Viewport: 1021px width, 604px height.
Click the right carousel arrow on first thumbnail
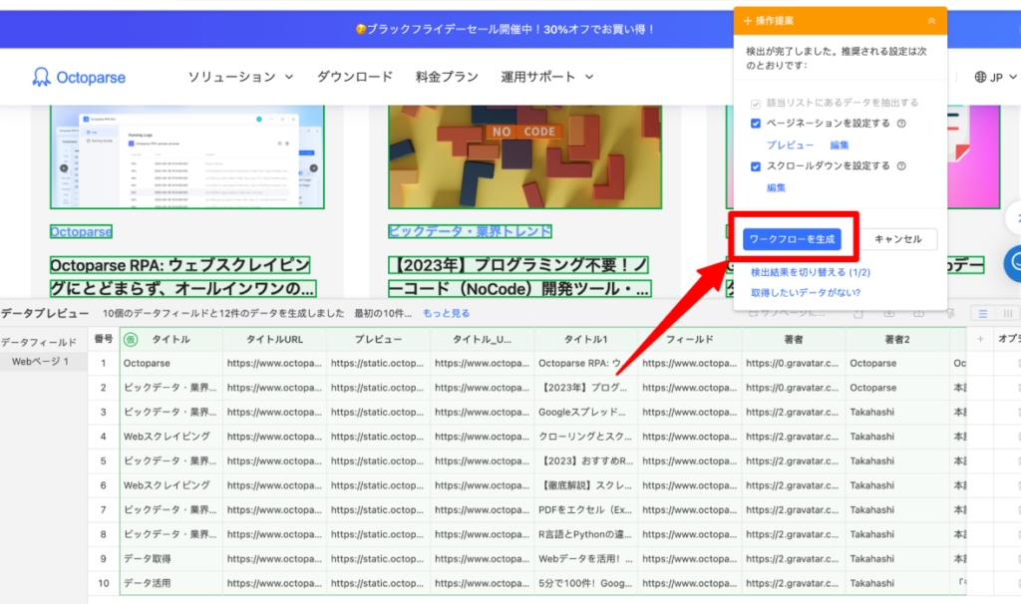click(x=313, y=167)
